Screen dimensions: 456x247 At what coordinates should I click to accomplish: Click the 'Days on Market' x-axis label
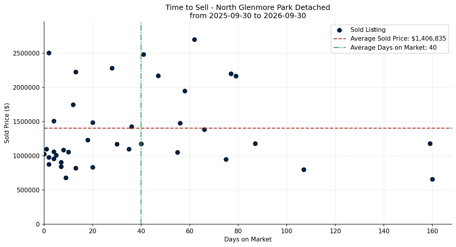point(248,239)
